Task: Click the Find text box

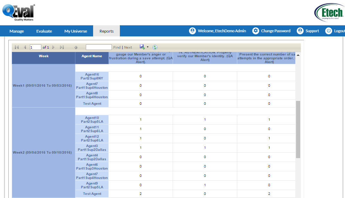Action: point(99,47)
